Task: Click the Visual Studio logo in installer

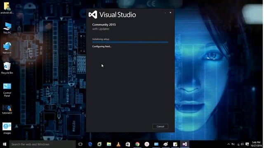Action: pyautogui.click(x=93, y=15)
